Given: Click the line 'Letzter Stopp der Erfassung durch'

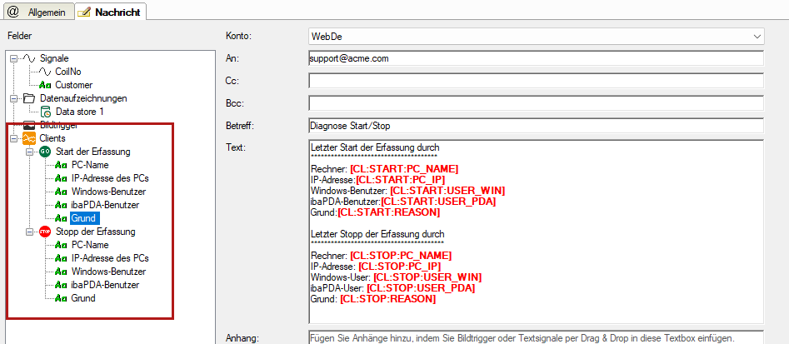Looking at the screenshot, I should (x=378, y=234).
